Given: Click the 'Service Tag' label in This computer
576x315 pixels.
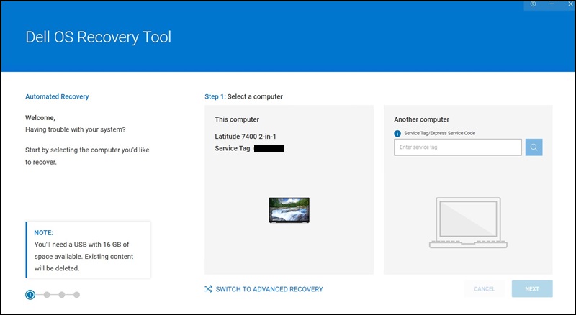Looking at the screenshot, I should pos(232,148).
